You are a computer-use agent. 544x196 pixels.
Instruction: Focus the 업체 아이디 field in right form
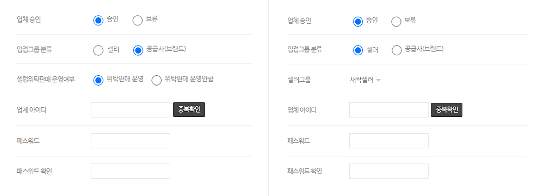click(389, 110)
